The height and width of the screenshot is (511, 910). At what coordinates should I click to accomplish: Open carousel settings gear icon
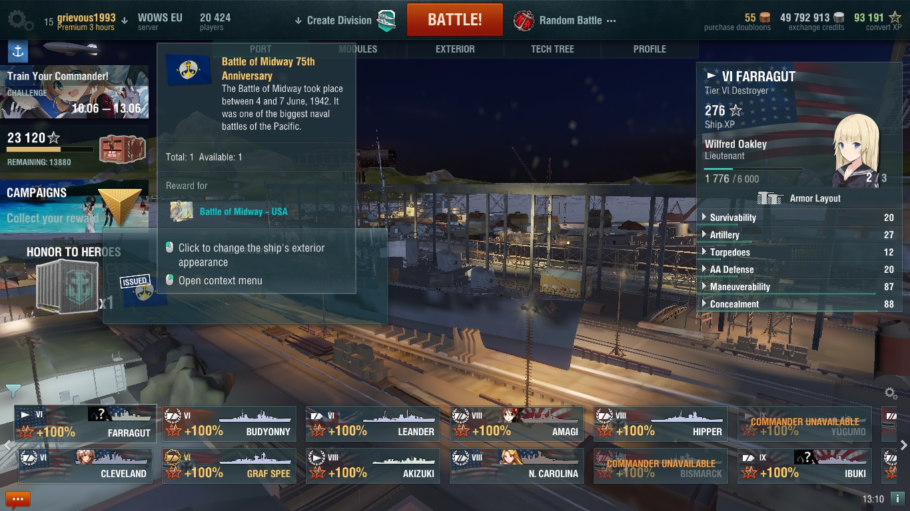[891, 393]
